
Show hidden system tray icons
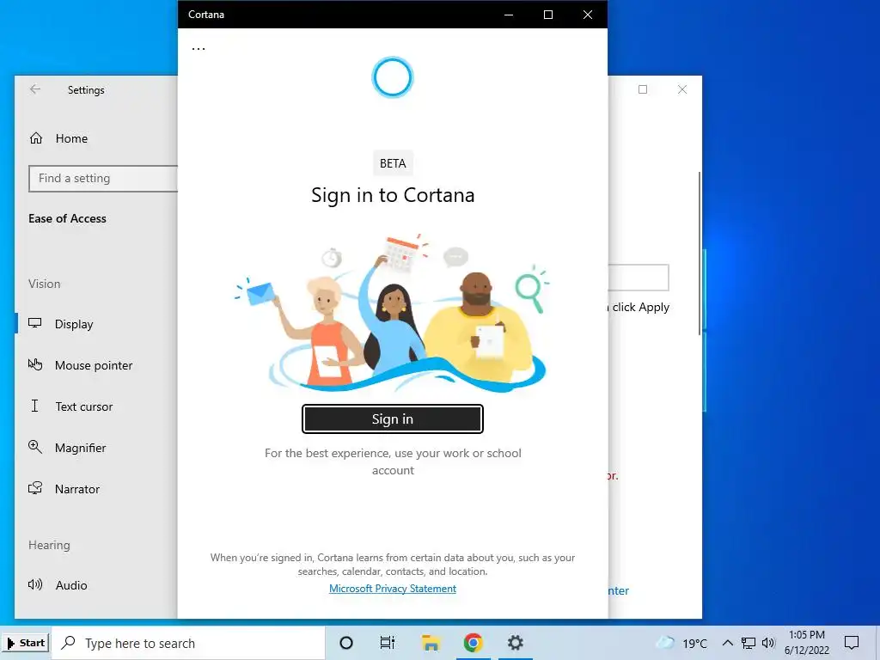pyautogui.click(x=727, y=643)
